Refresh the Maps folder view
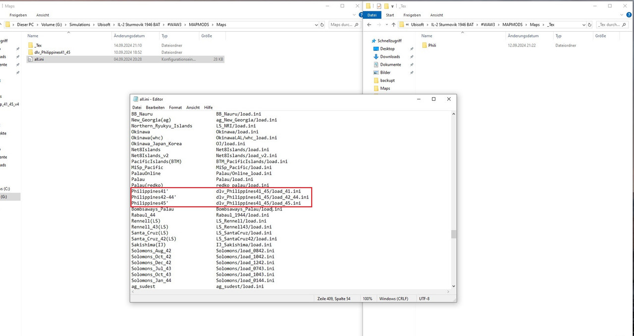The height and width of the screenshot is (336, 634). click(322, 24)
